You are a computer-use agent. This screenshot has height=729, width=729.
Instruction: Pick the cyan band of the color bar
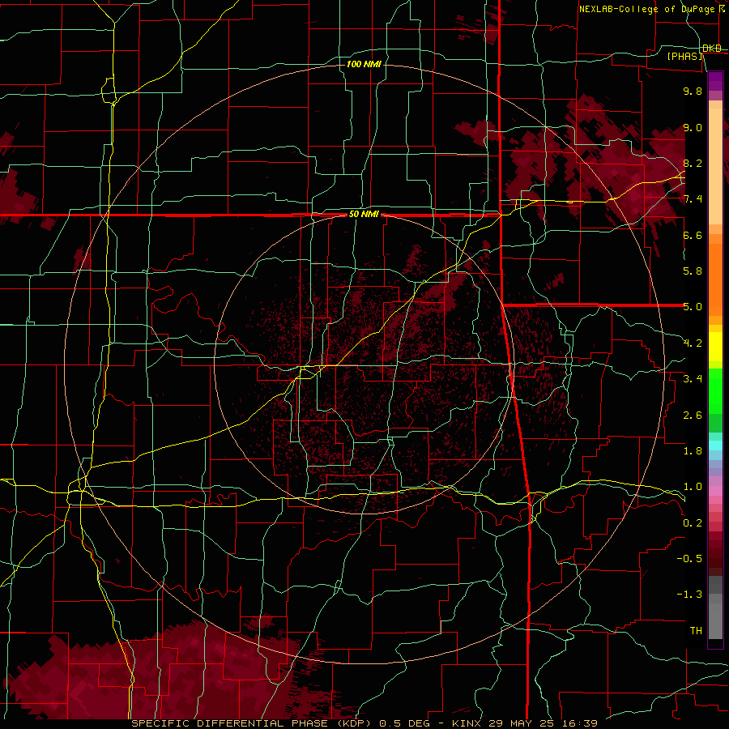pos(715,446)
